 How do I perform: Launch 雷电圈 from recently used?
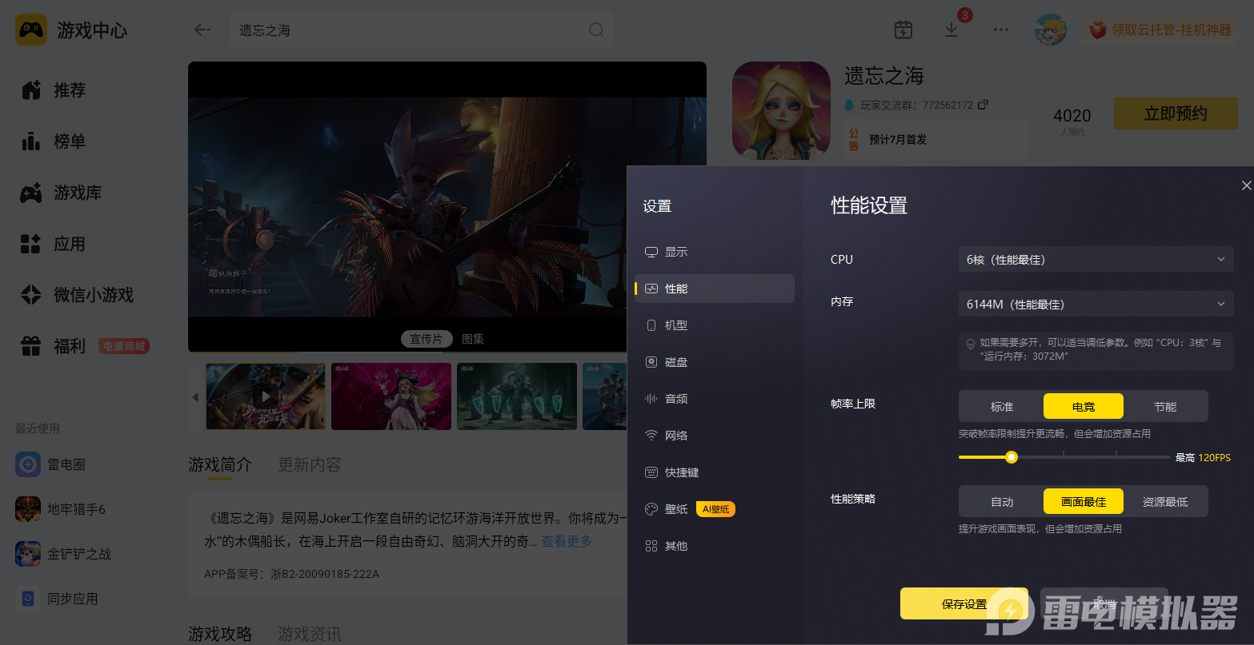[x=28, y=464]
